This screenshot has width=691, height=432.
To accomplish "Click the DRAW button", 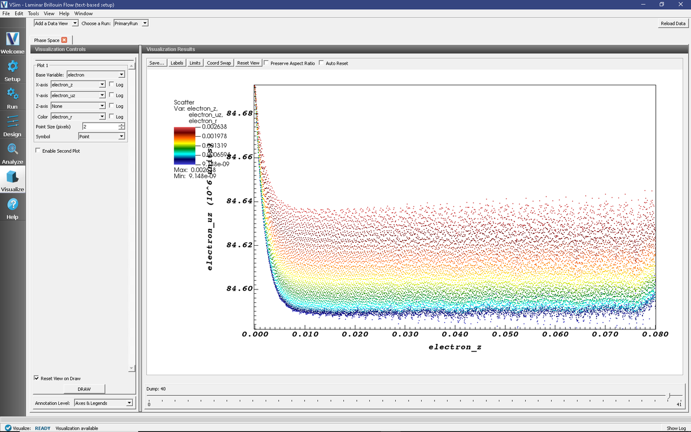I will pos(84,389).
